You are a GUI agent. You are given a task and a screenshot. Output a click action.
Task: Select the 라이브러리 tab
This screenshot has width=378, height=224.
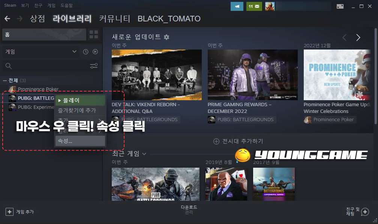pos(72,18)
